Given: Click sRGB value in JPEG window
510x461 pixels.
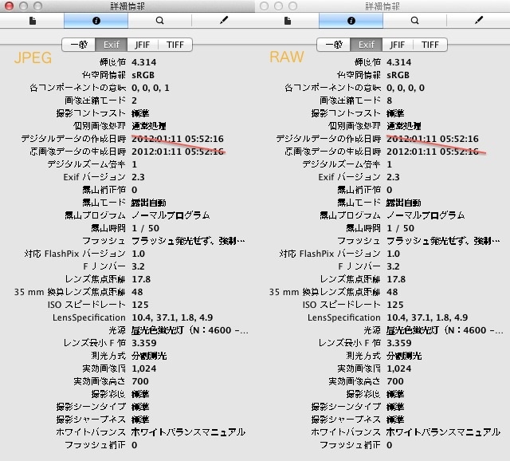Looking at the screenshot, I should 143,75.
